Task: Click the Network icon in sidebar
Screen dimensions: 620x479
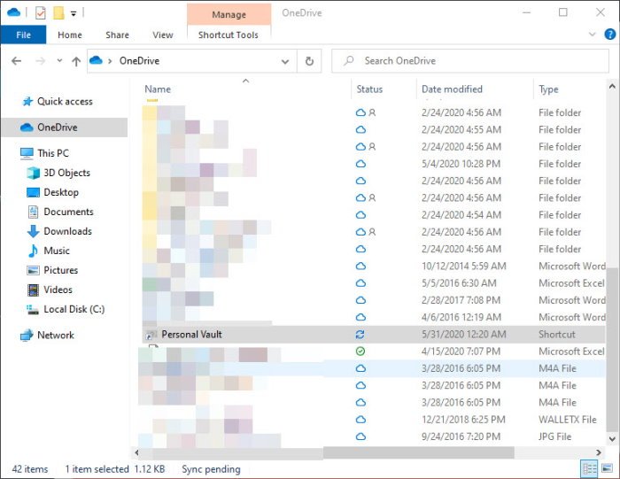Action: [x=27, y=336]
